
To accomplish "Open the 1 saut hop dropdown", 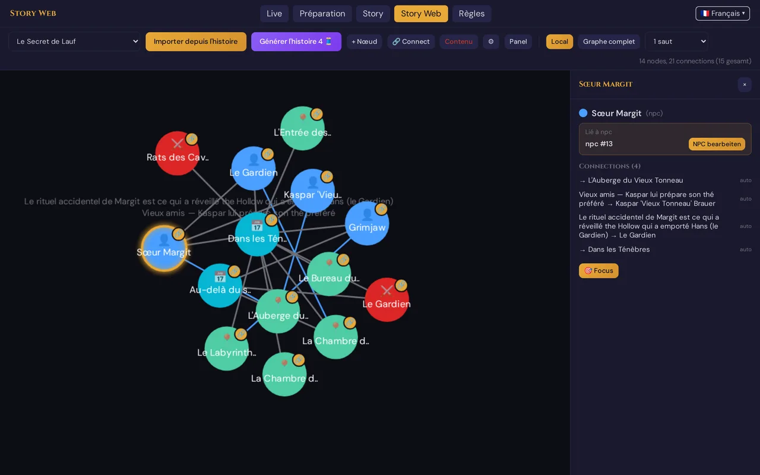I will tap(677, 42).
